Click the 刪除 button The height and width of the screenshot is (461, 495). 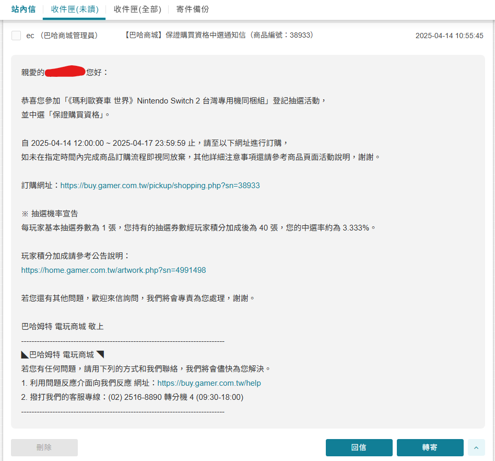[44, 447]
